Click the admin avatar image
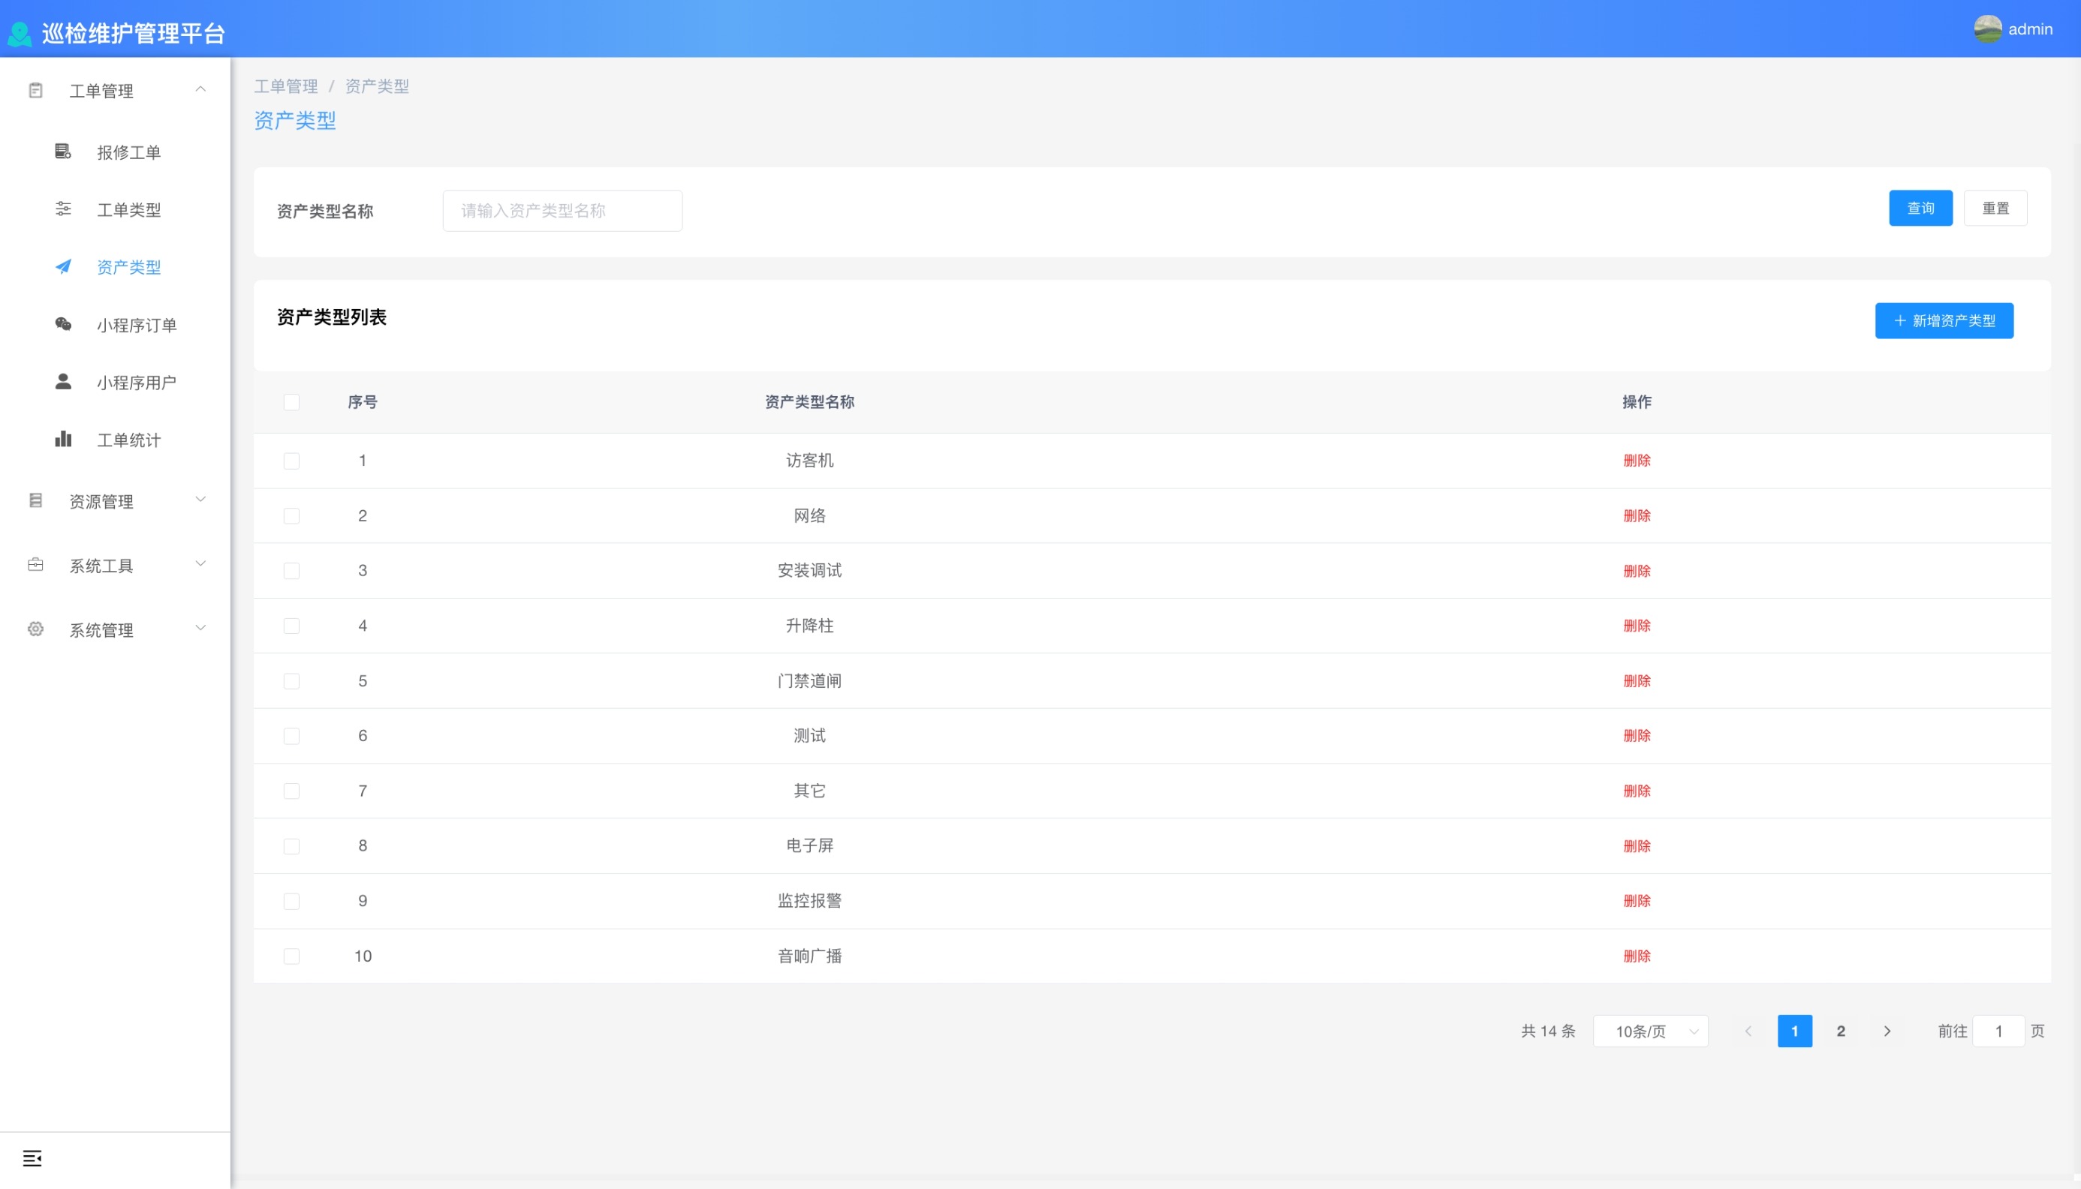 click(x=1987, y=29)
